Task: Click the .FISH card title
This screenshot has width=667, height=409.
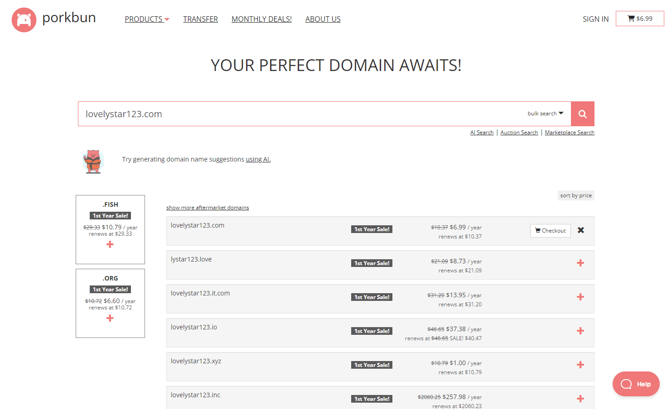Action: pyautogui.click(x=111, y=204)
